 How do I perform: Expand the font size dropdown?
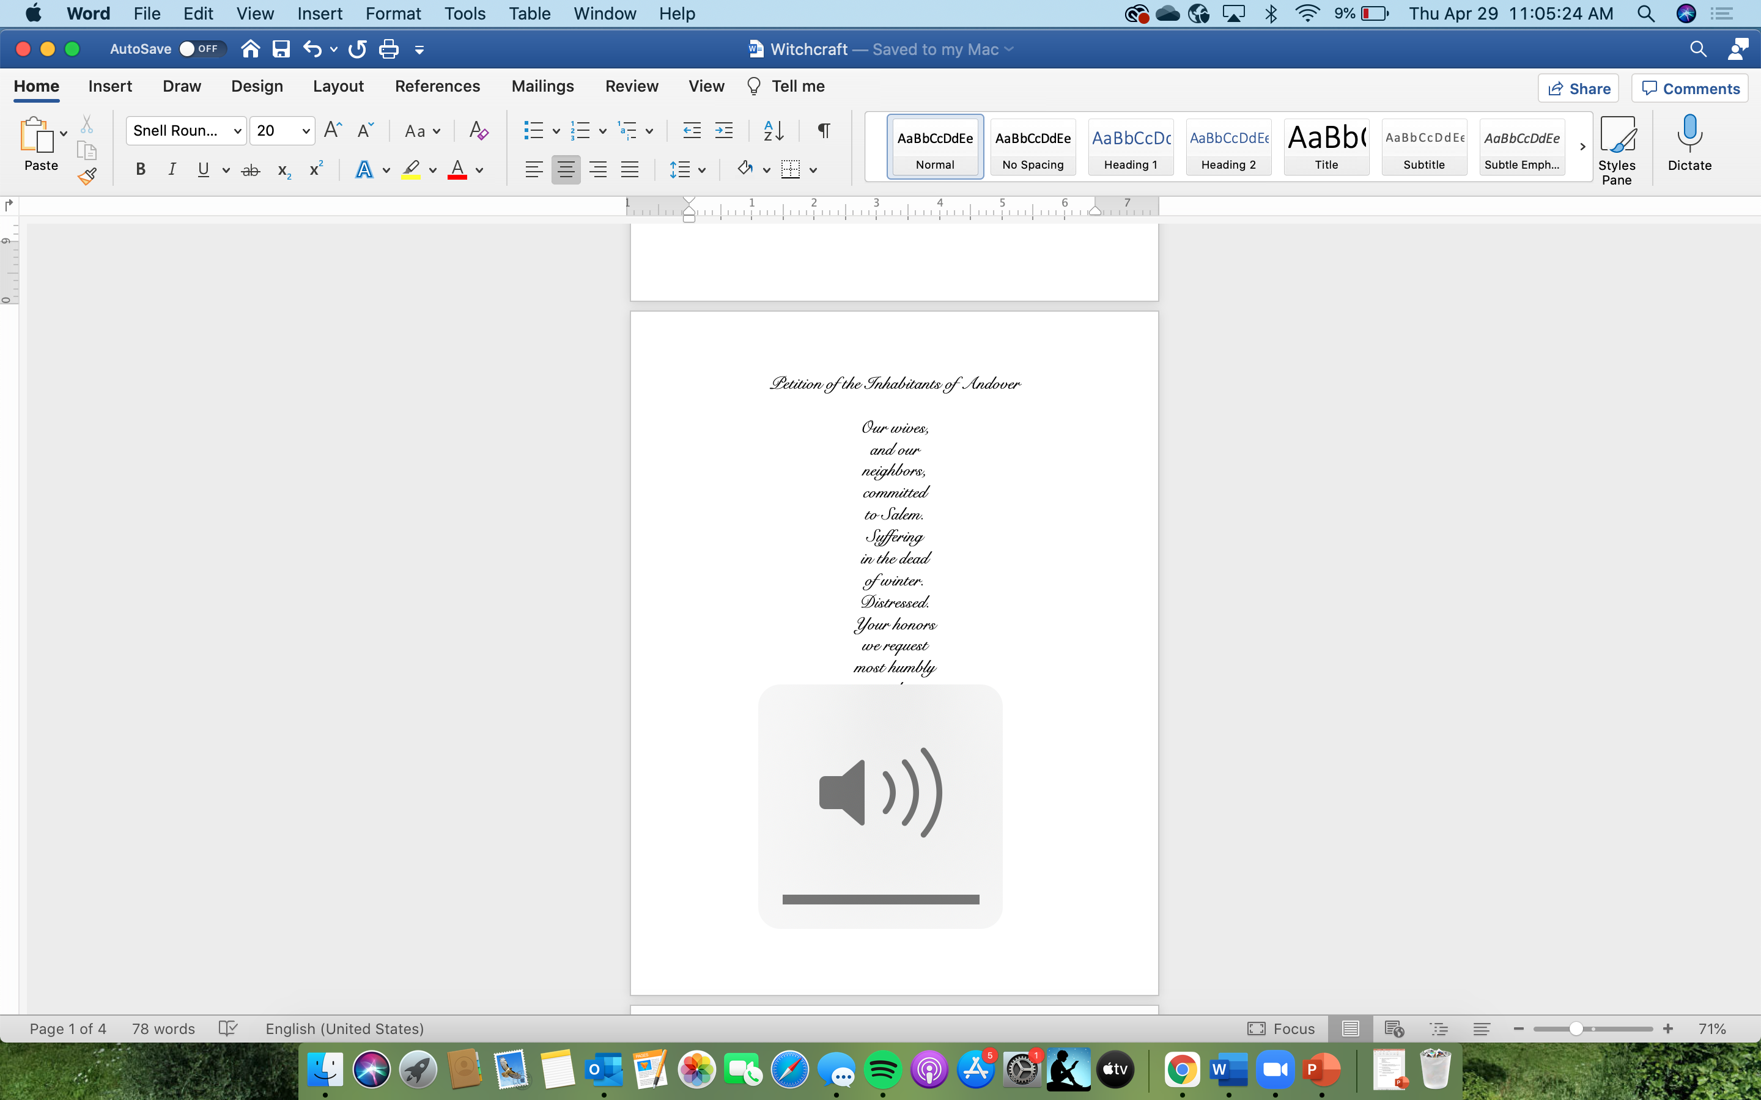pyautogui.click(x=306, y=131)
